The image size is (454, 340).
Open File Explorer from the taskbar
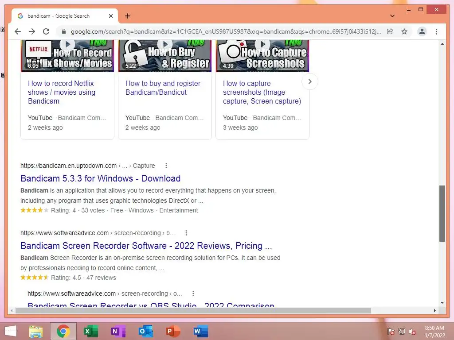click(x=36, y=331)
